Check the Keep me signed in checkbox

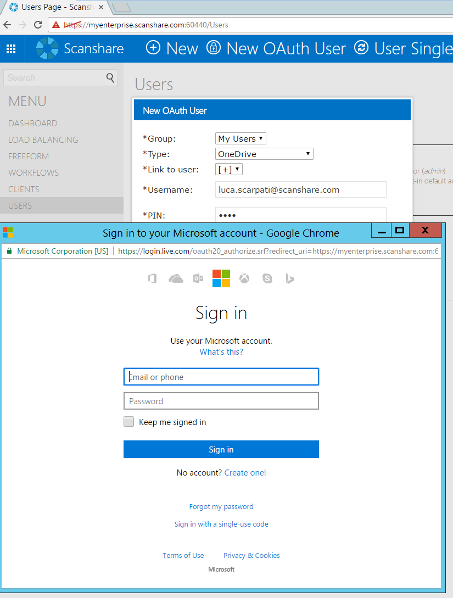pos(129,421)
